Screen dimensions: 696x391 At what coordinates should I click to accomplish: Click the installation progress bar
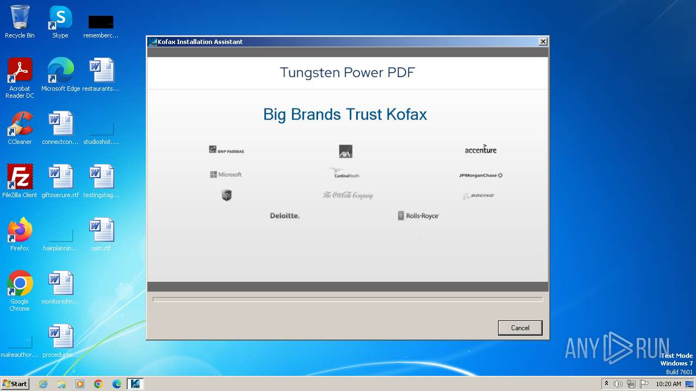[347, 299]
